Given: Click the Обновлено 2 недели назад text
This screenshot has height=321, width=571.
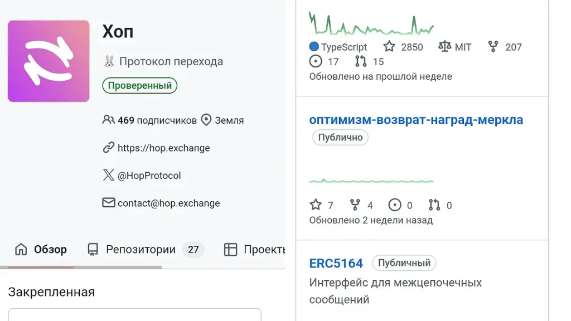Looking at the screenshot, I should (371, 220).
